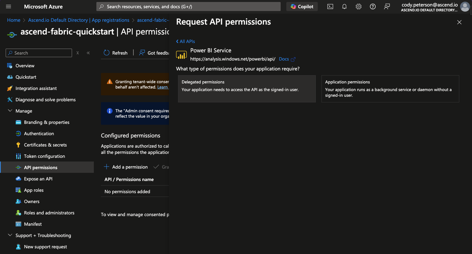Screen dimensions: 472x254
Task: Open the Owners page
Action: (32, 201)
